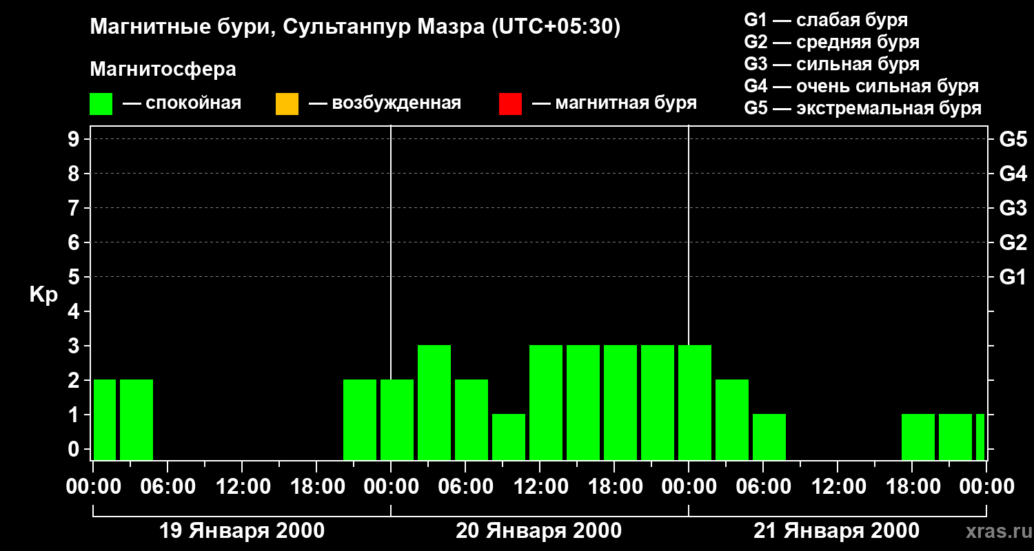This screenshot has width=1034, height=551.
Task: Click the G2 label on right axis
Action: click(x=1013, y=242)
